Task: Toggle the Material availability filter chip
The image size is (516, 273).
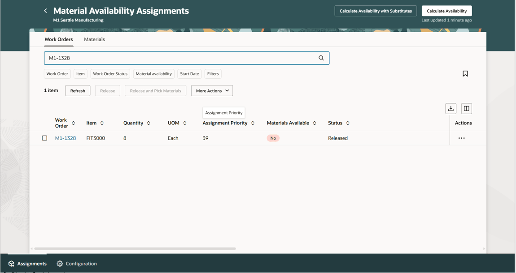Action: point(154,74)
